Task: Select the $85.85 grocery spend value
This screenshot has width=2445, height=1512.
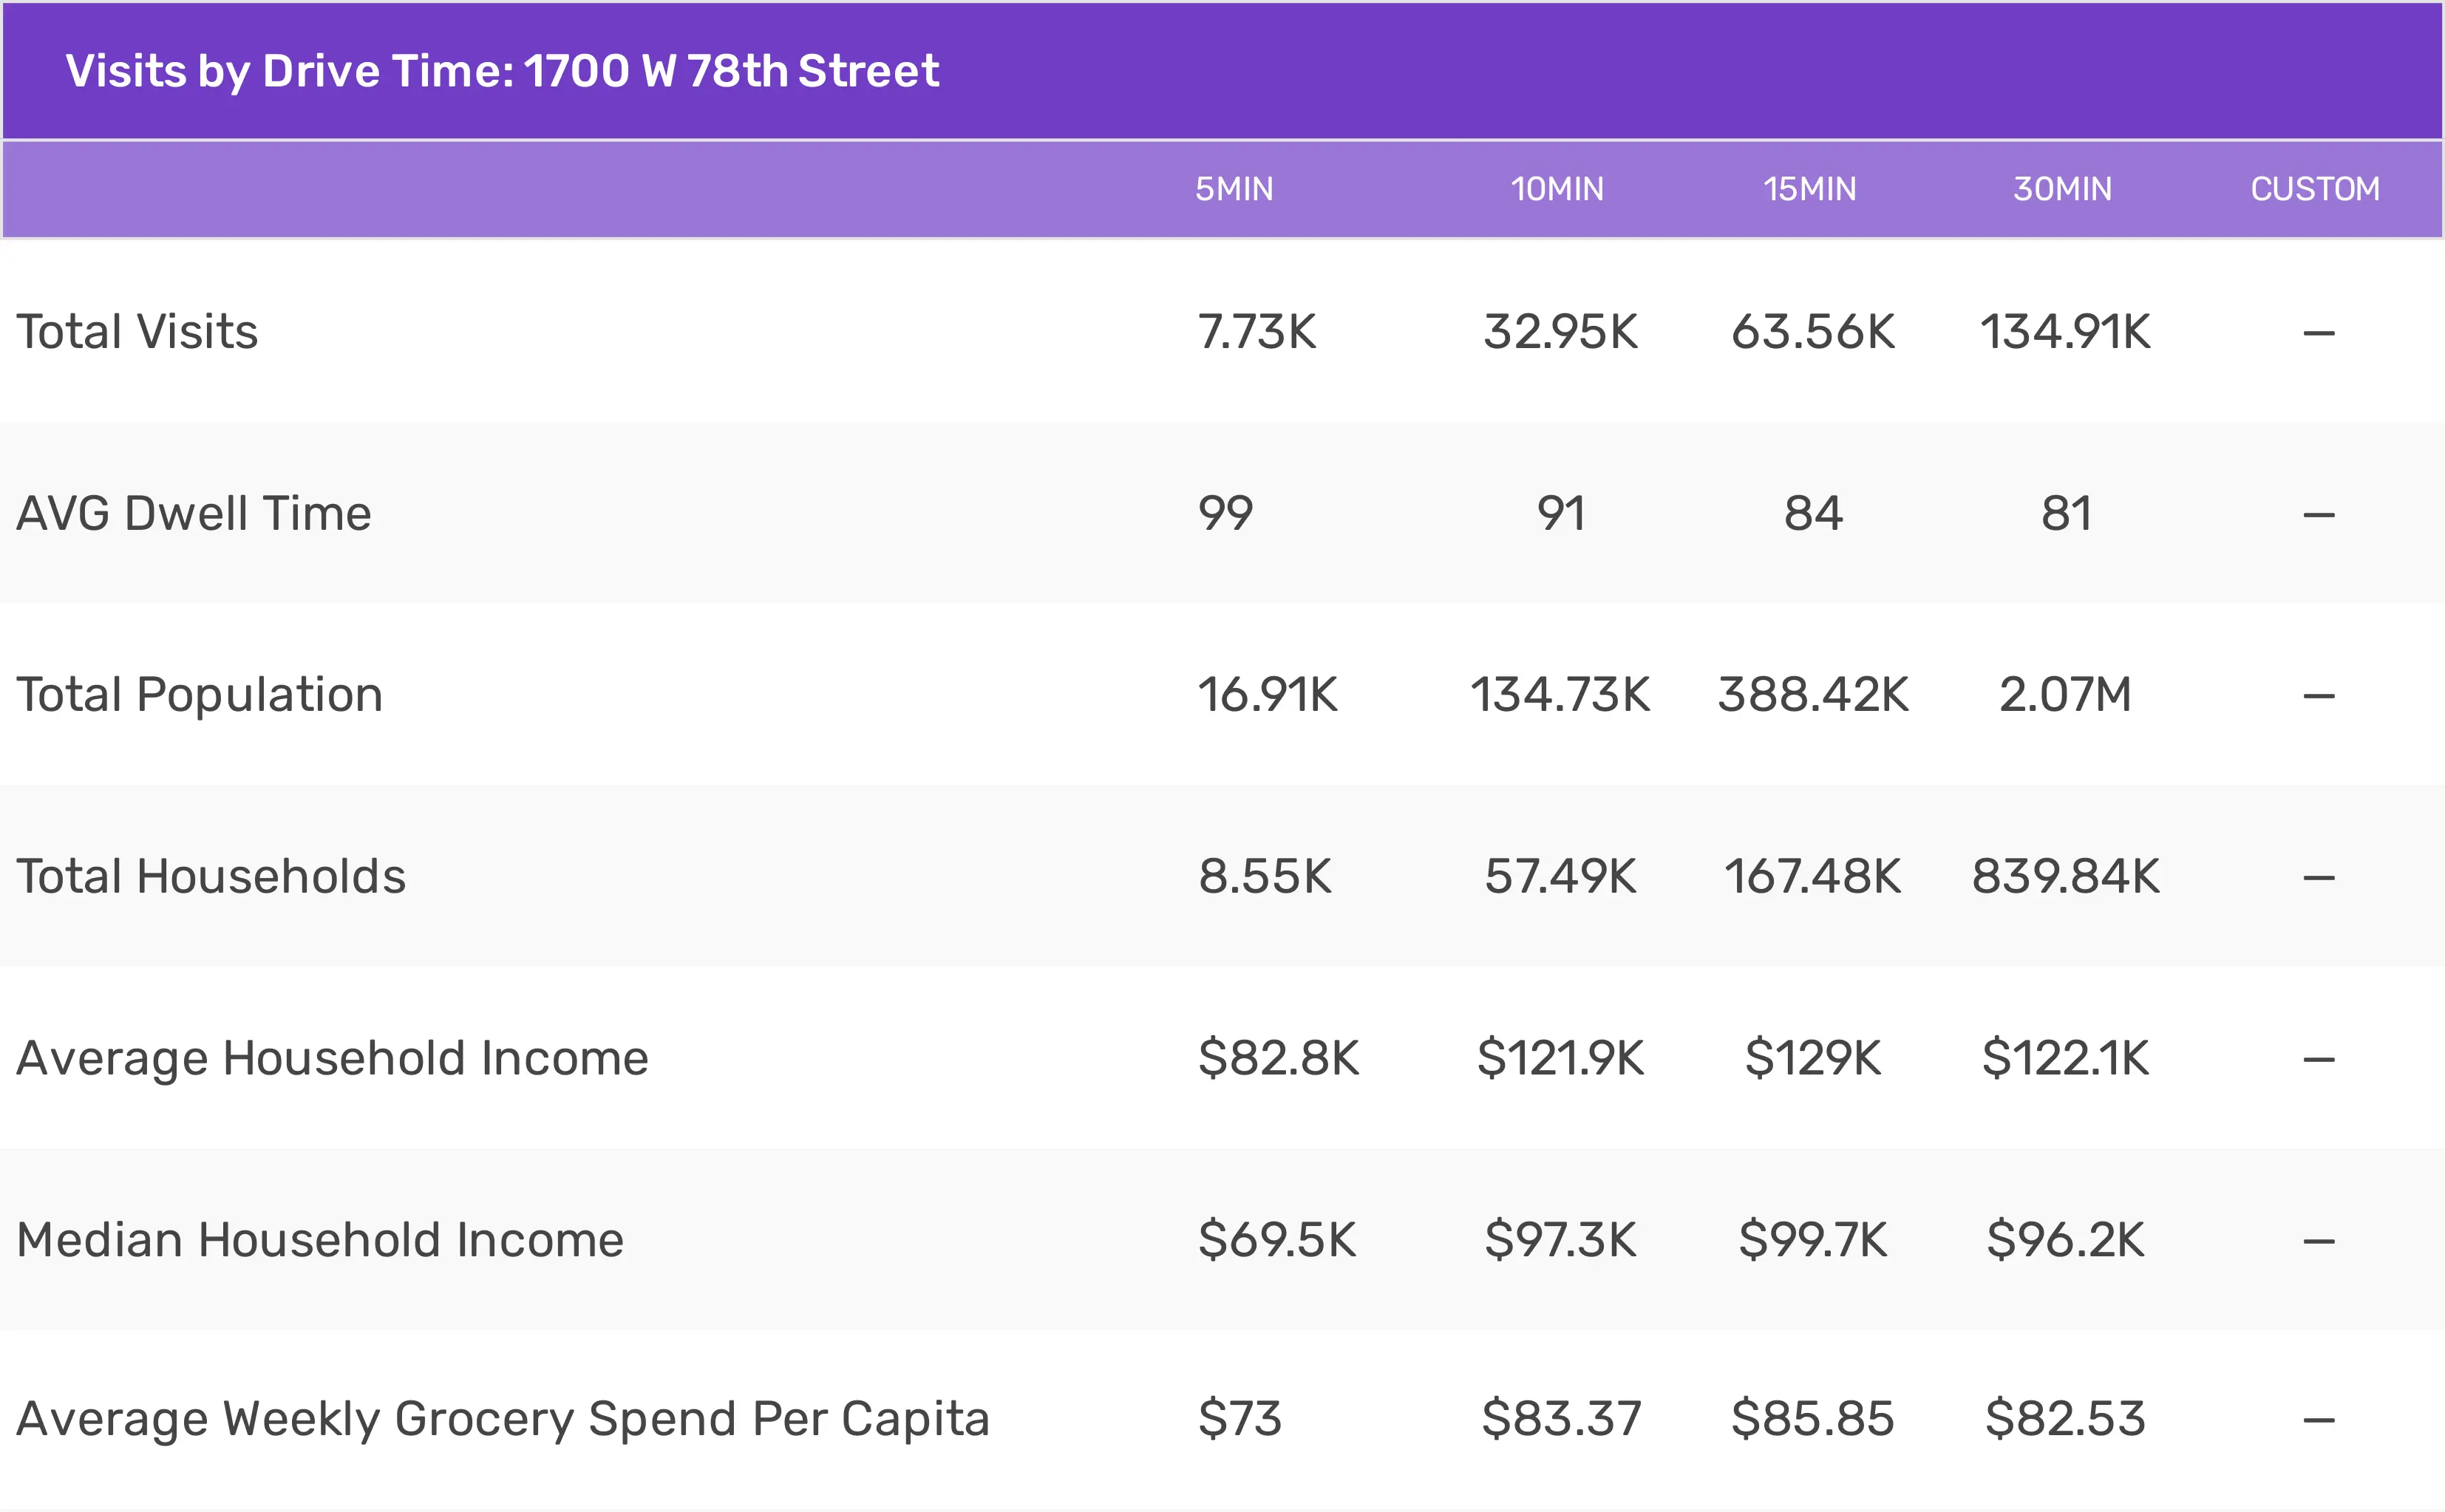Action: pos(1812,1419)
